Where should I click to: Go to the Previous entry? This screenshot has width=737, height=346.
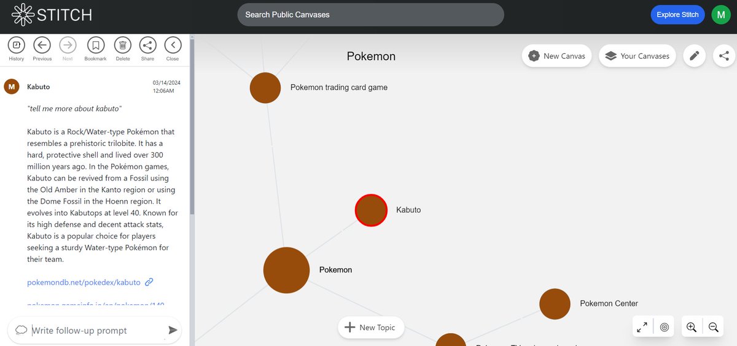coord(42,45)
